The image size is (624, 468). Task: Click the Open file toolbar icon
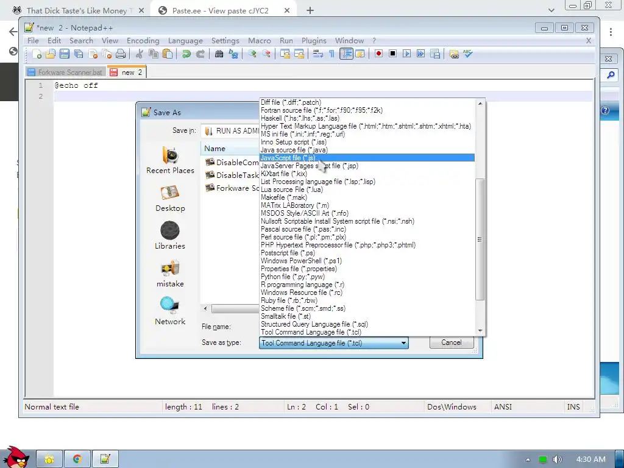click(x=50, y=54)
